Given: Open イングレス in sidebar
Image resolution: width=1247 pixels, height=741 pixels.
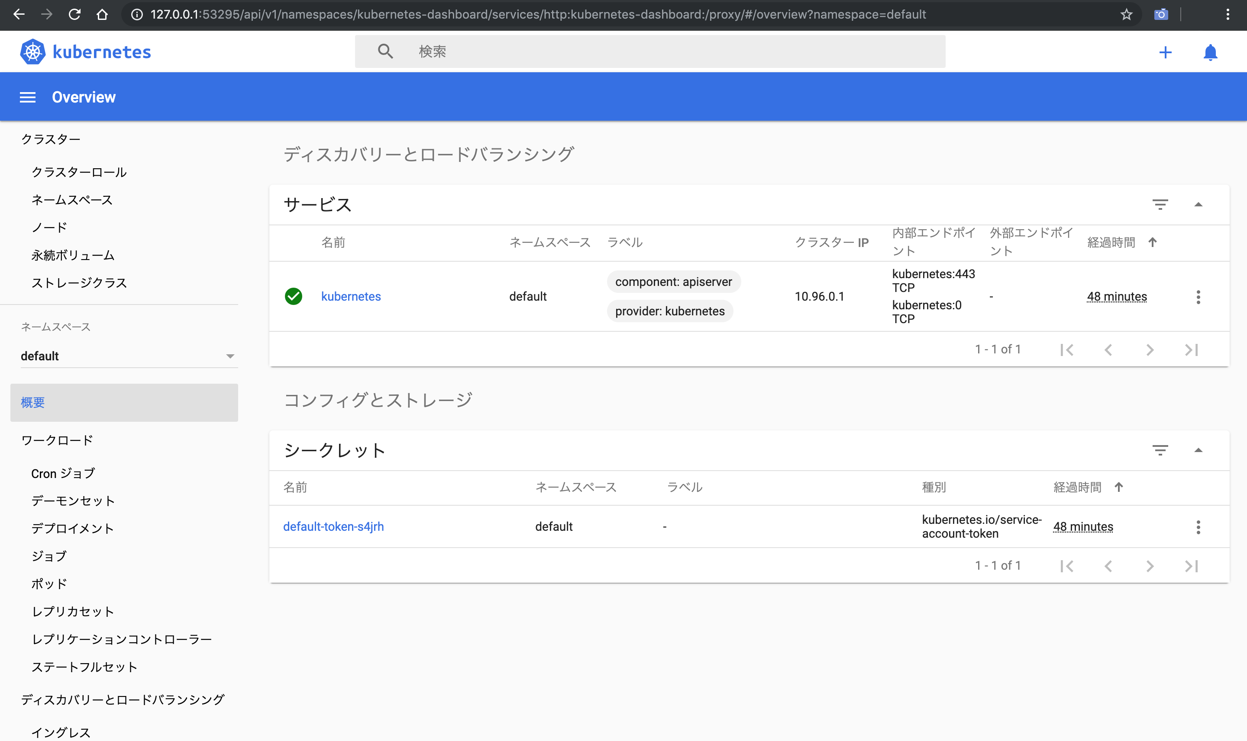Looking at the screenshot, I should (61, 732).
